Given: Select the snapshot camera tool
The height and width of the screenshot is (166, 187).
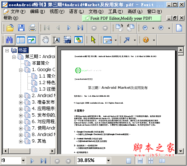Looking at the screenshot, I should pyautogui.click(x=68, y=40).
